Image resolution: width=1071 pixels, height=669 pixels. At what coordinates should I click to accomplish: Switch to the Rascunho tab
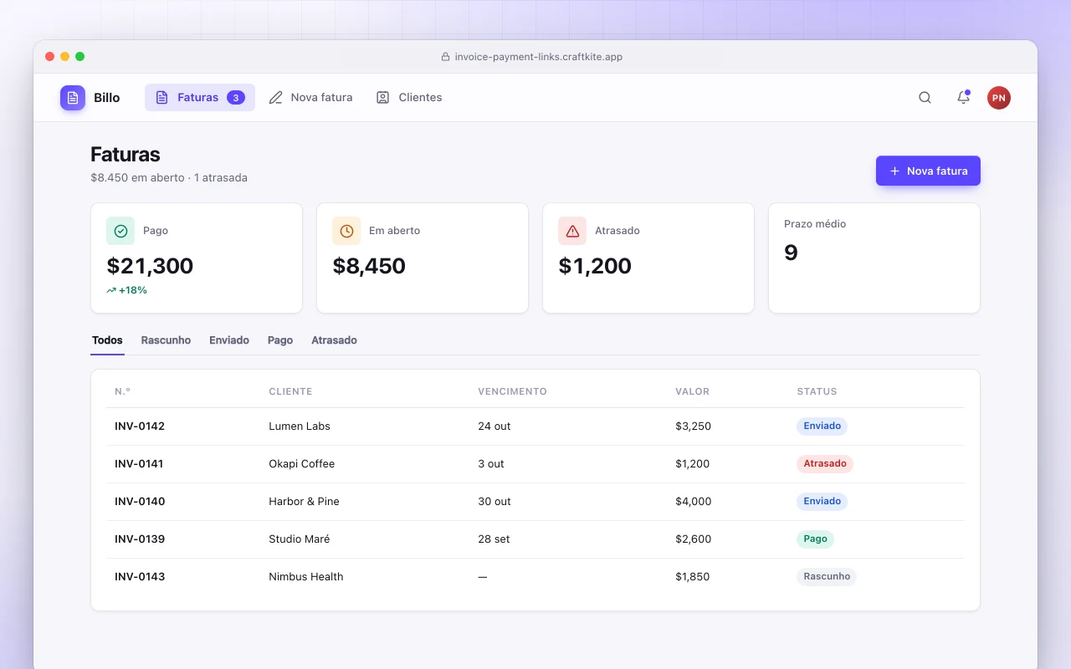point(166,340)
